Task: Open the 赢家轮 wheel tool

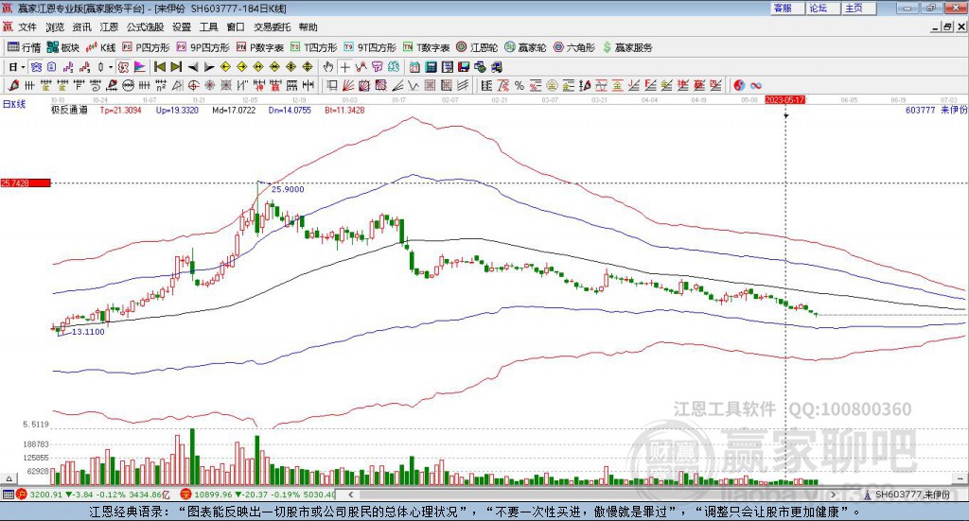Action: point(525,47)
